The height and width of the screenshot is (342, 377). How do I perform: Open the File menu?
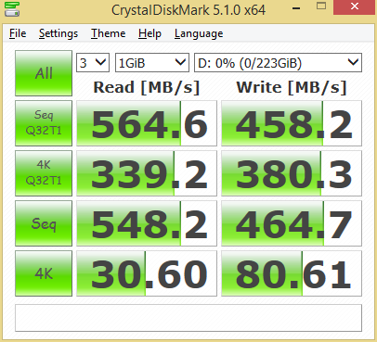pyautogui.click(x=18, y=33)
